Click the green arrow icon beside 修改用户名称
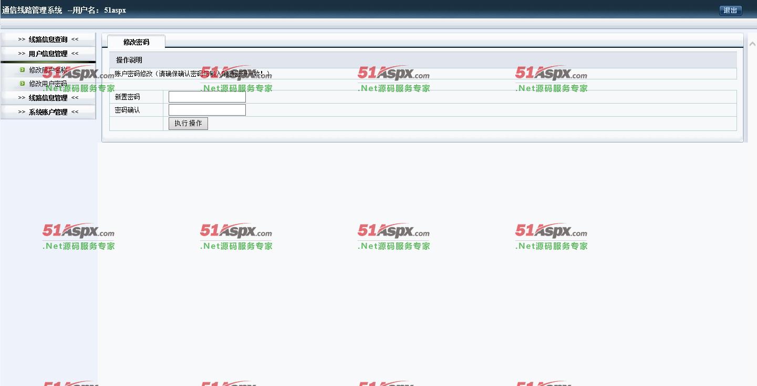Screen dimensions: 757x386 23,69
